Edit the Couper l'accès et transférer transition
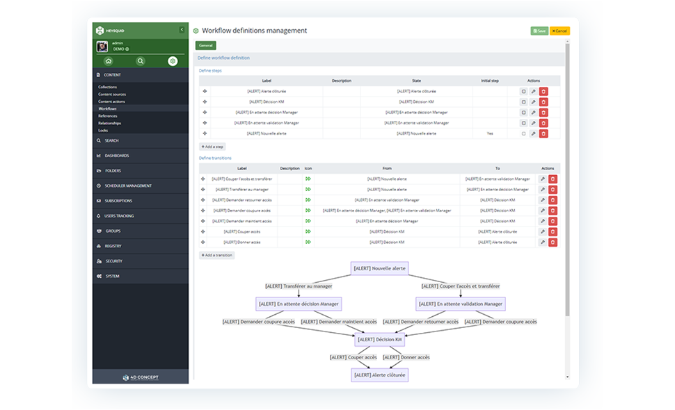The image size is (675, 410). click(543, 179)
